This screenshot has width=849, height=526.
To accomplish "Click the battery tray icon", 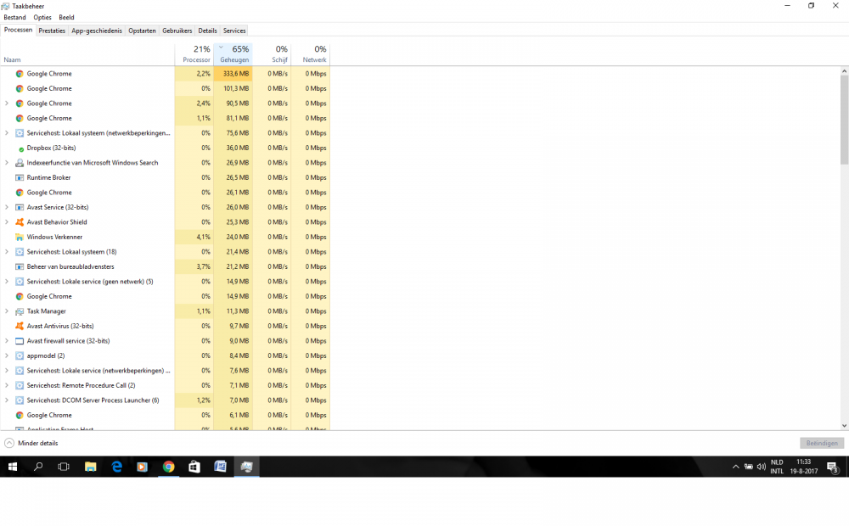I will pyautogui.click(x=748, y=467).
